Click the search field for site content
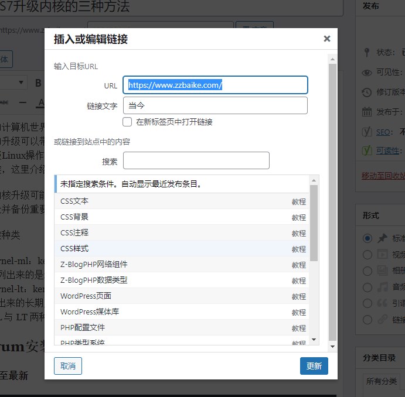405x397 pixels. click(x=196, y=160)
